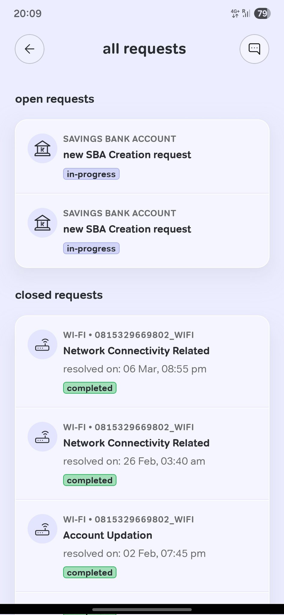The width and height of the screenshot is (284, 615).
Task: Tap completed badge on Account Updation request
Action: (x=90, y=573)
